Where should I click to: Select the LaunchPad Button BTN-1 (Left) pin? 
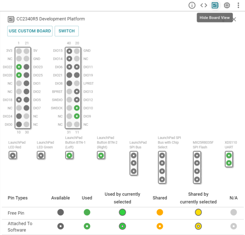69,155
